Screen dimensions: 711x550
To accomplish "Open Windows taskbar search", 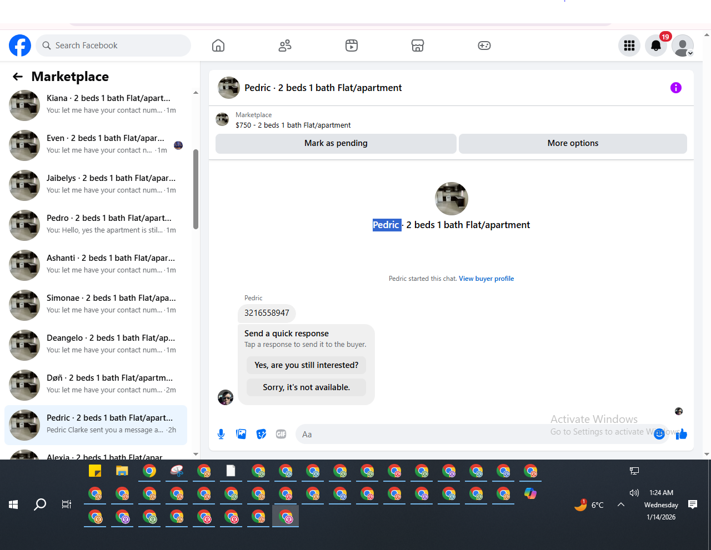I will point(40,504).
